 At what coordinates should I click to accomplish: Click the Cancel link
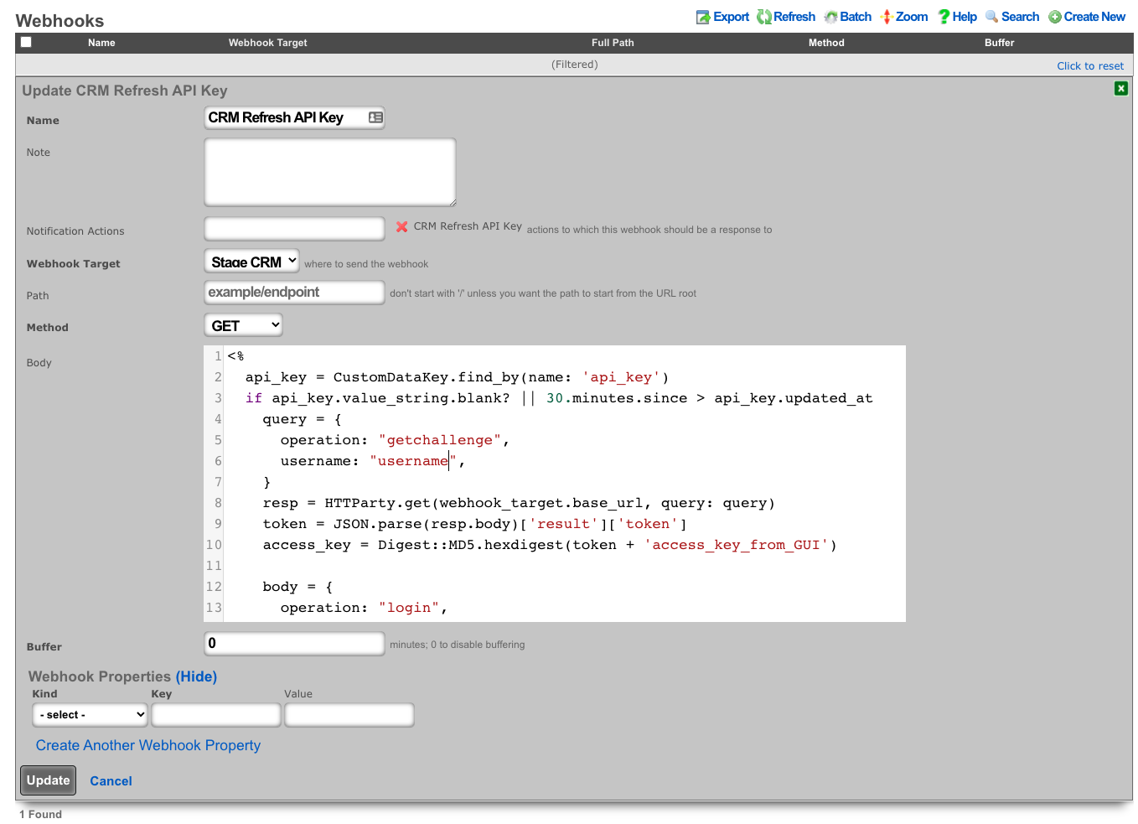click(111, 781)
